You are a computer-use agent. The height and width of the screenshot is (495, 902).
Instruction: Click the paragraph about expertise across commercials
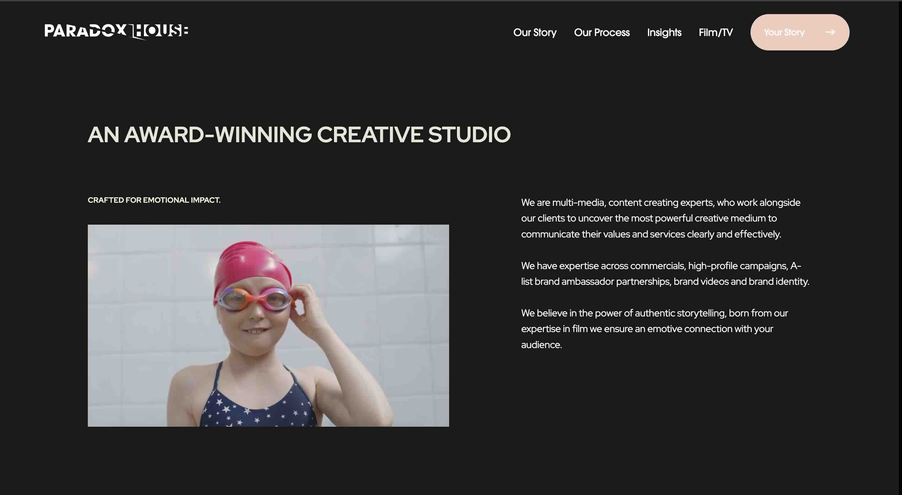[x=665, y=274]
